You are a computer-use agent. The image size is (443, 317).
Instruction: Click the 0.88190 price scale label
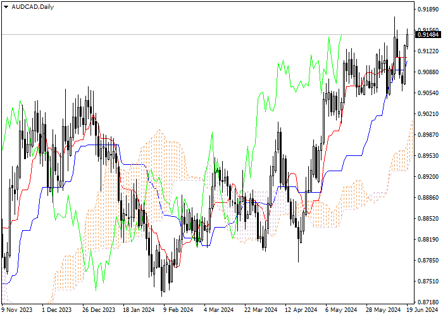click(428, 240)
